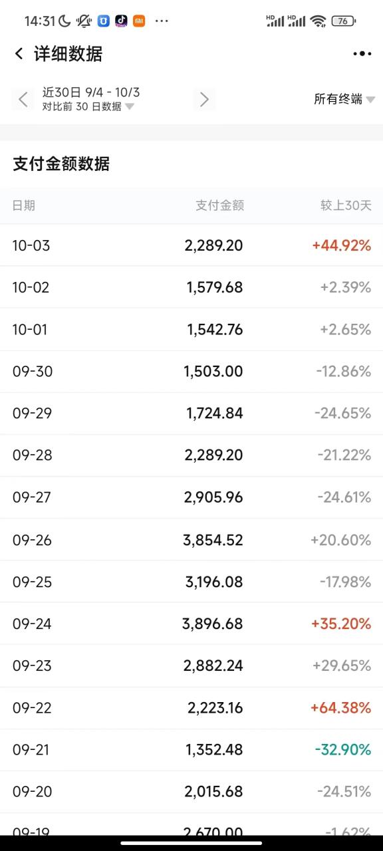Tap the TikTok notification icon in status bar
Viewport: 383px width, 851px height.
tap(121, 21)
